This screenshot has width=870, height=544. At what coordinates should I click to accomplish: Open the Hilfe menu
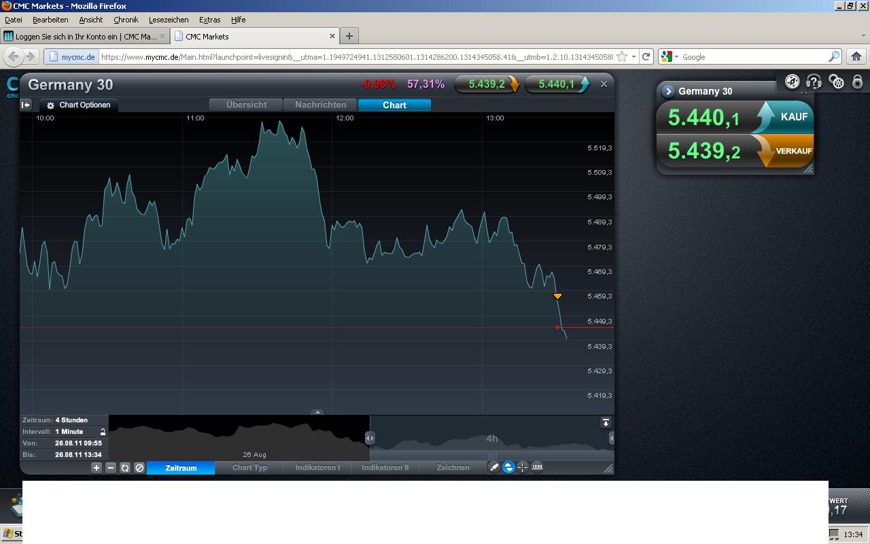(x=238, y=20)
